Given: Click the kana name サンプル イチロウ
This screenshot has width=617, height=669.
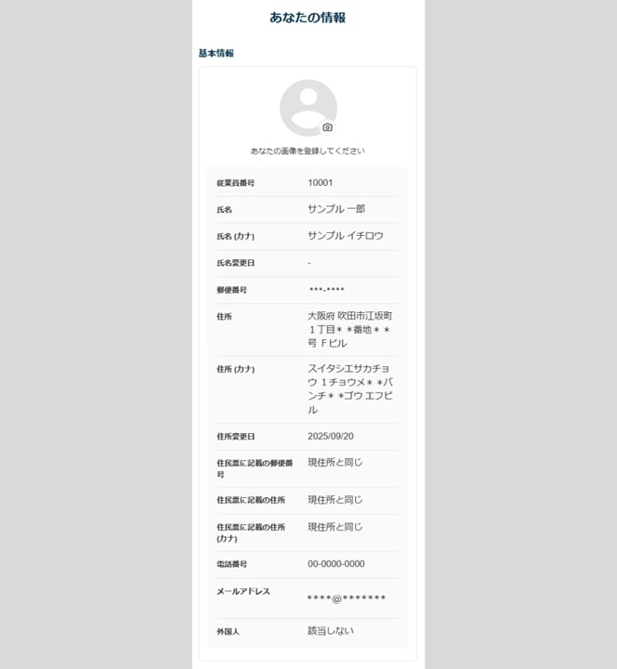Looking at the screenshot, I should pyautogui.click(x=346, y=236).
